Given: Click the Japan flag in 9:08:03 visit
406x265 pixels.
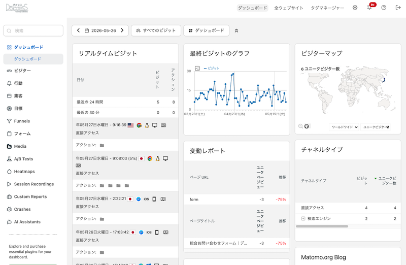Looking at the screenshot, I should (x=141, y=158).
